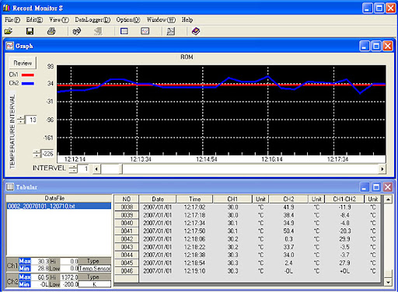Screen dimensions: 398x292
Task: Open the DataLogger menu
Action: tap(93, 19)
